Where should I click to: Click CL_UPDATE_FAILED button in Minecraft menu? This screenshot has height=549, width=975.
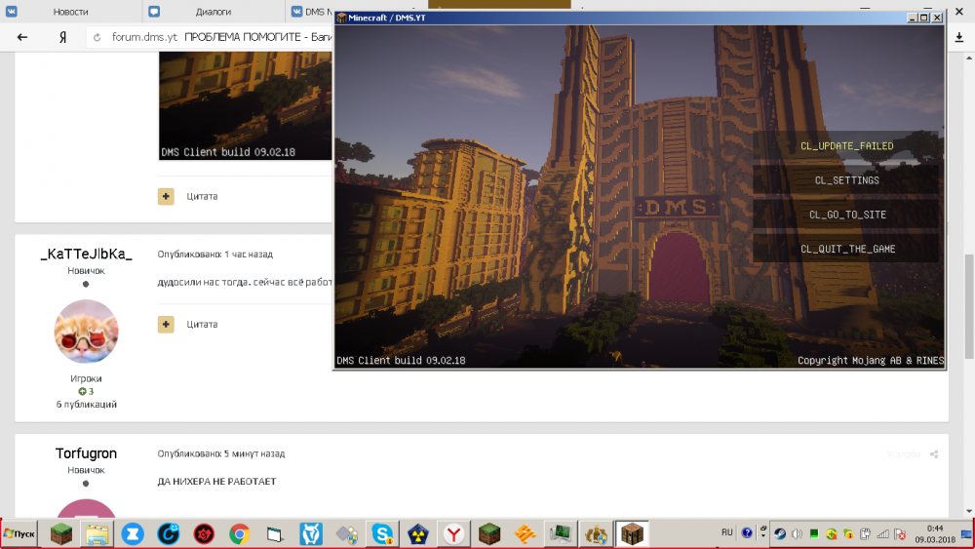click(x=846, y=146)
